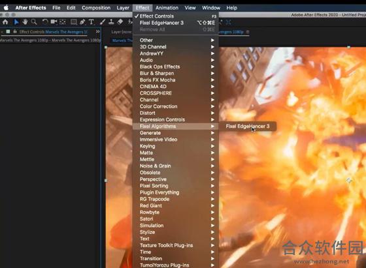This screenshot has height=268, width=366.
Task: Choose Fixel EdgeHancer 3 in the submenu
Action: click(248, 127)
